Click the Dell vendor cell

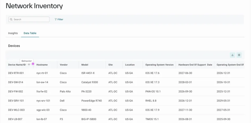62,101
